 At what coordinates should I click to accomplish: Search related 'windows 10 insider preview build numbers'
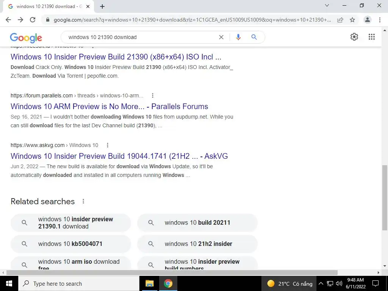click(197, 263)
